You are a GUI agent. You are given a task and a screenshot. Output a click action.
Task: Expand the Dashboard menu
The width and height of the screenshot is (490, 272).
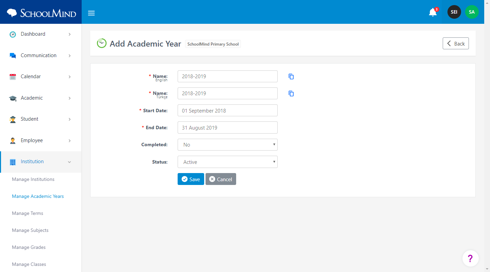pos(41,34)
